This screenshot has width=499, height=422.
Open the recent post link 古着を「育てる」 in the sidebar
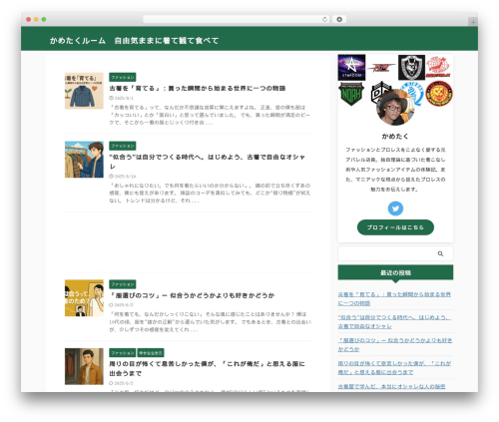click(394, 299)
